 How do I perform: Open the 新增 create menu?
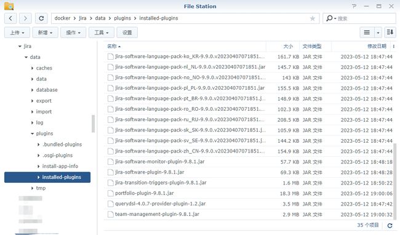coord(45,33)
